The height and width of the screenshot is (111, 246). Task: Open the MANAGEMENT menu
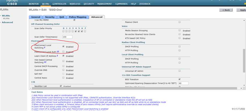click(104, 4)
